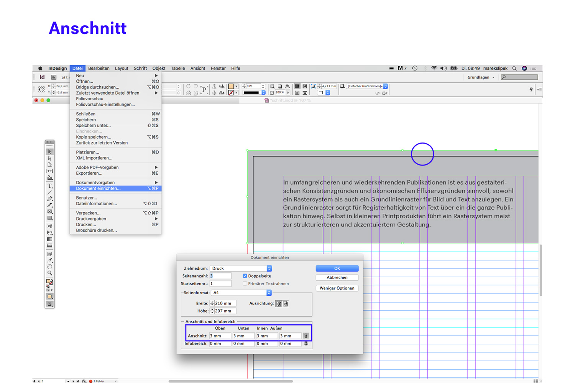The height and width of the screenshot is (383, 575).
Task: Uncheck the Doppelseite checkbox
Action: coord(245,276)
